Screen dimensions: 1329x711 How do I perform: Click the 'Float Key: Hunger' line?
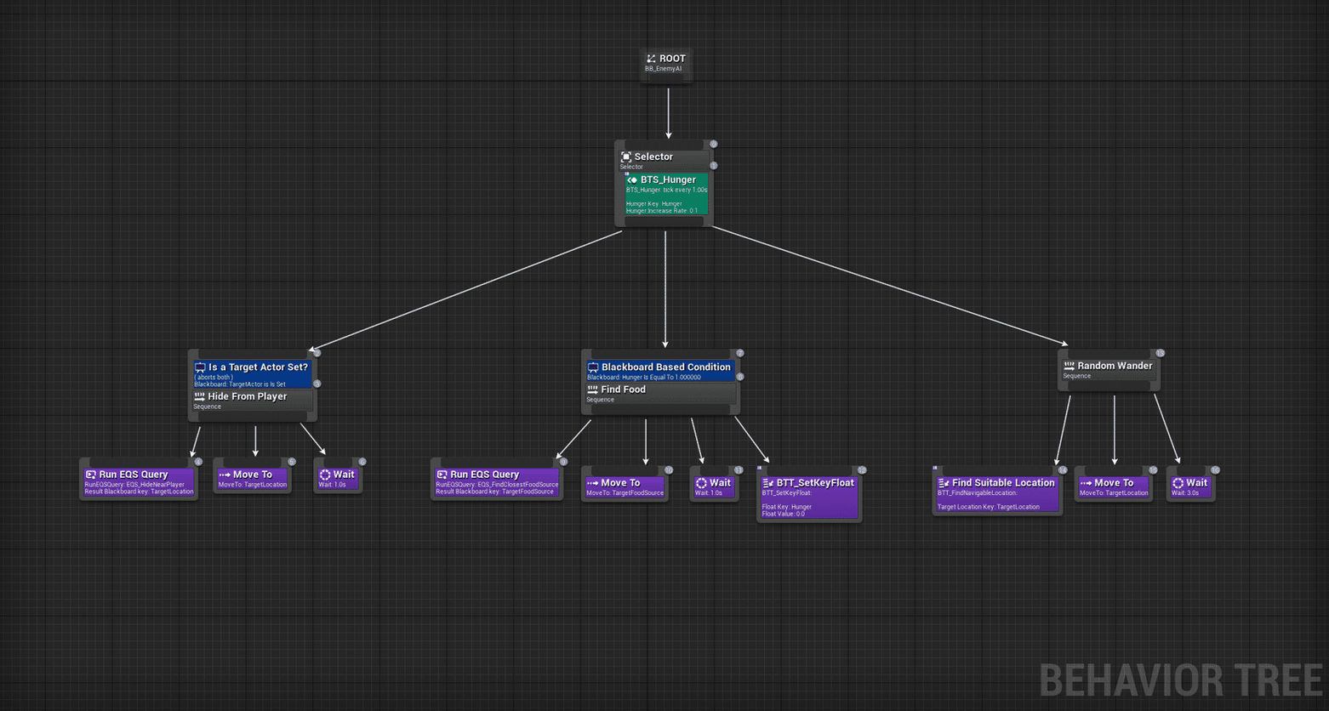click(x=787, y=507)
